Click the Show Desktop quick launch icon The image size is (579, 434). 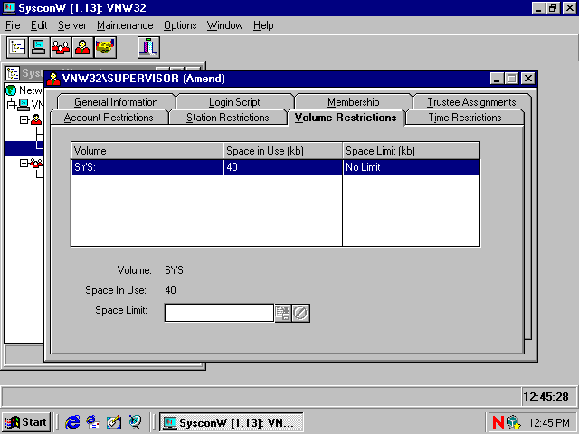(114, 422)
